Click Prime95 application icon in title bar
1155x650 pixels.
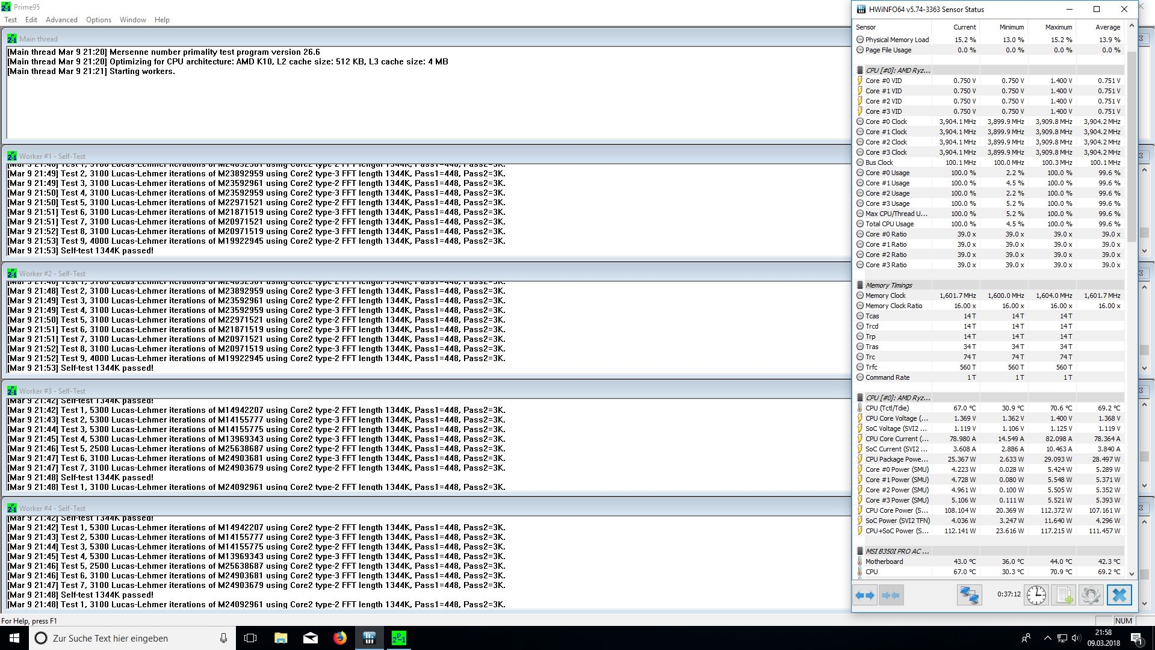(x=6, y=7)
